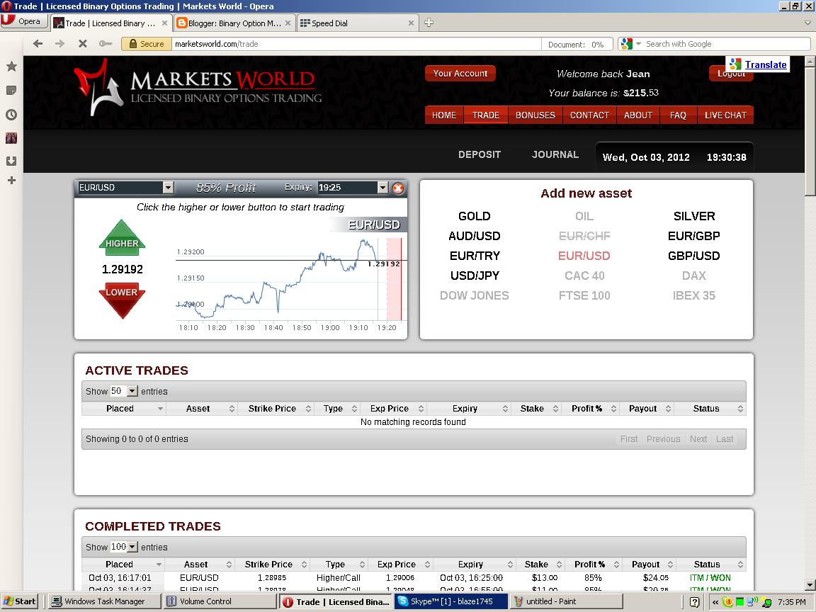
Task: Add GBP/USD as a new asset
Action: pos(694,256)
